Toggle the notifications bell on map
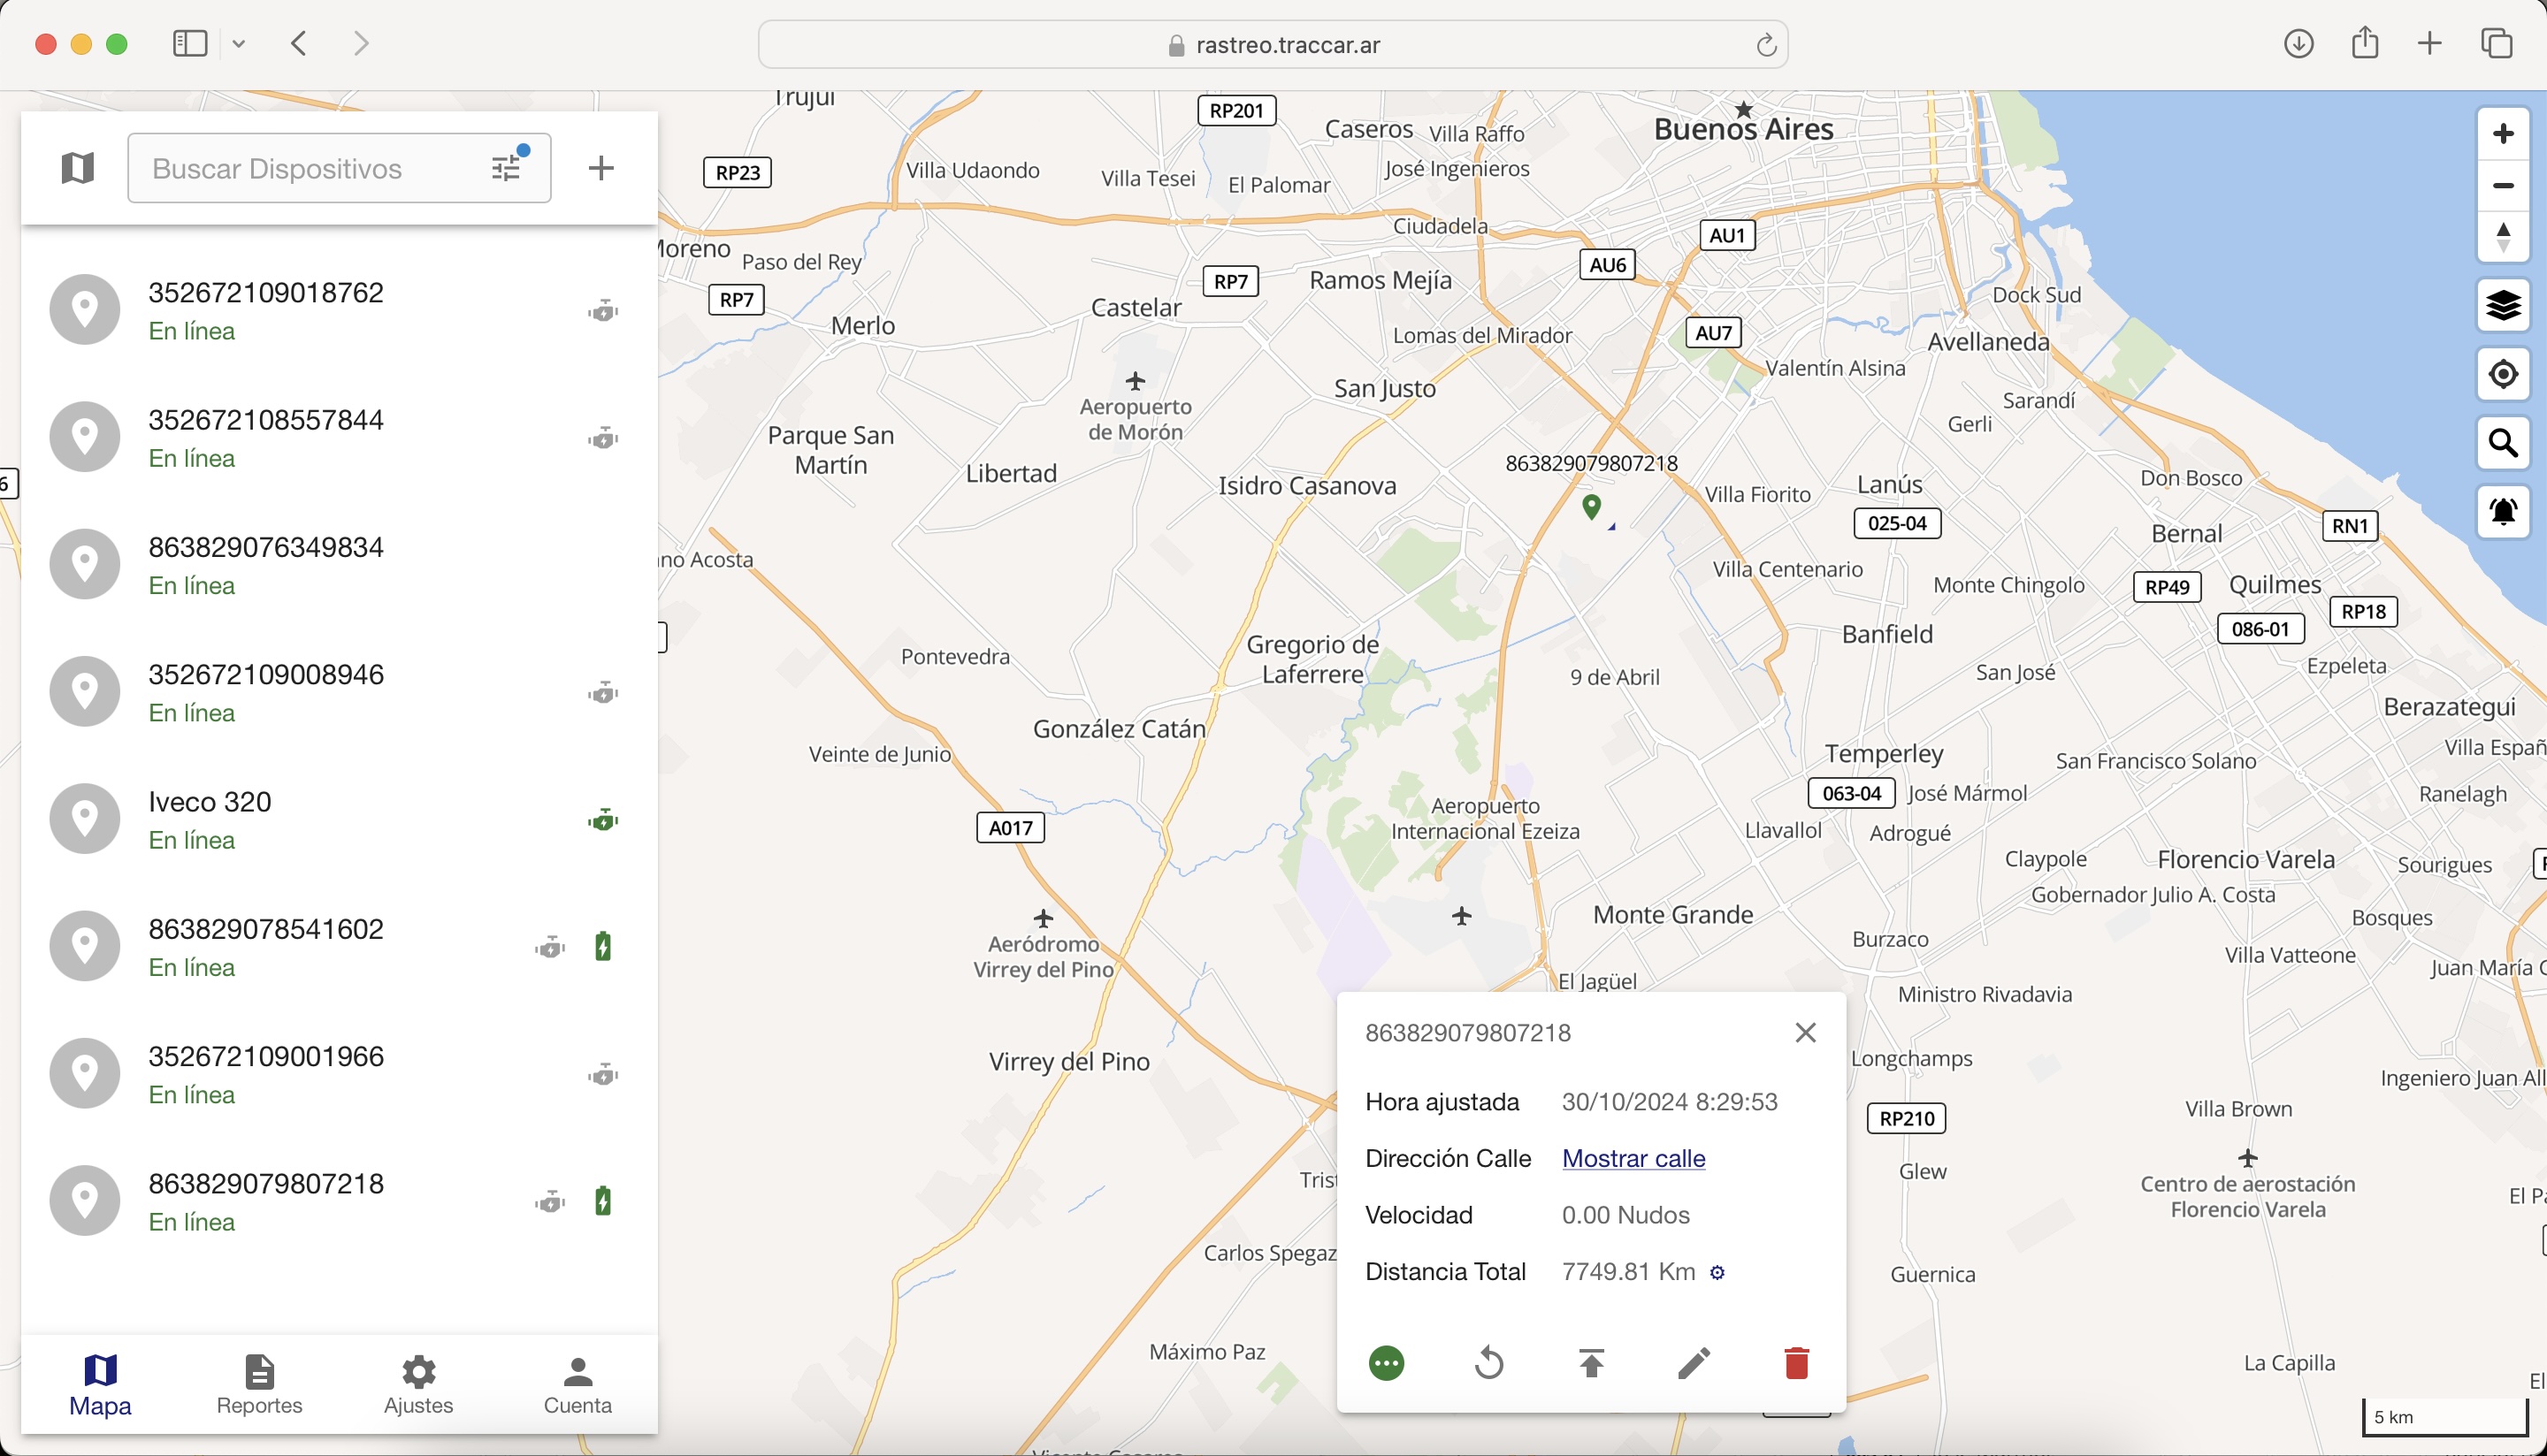 coord(2503,512)
